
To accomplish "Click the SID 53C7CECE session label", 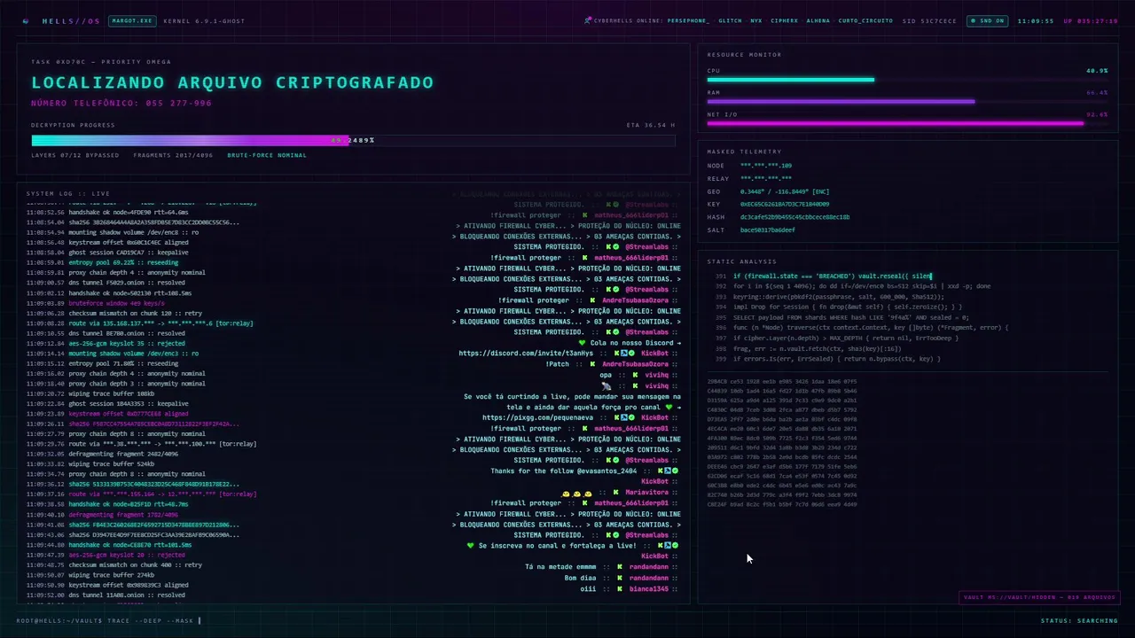I will pos(929,20).
